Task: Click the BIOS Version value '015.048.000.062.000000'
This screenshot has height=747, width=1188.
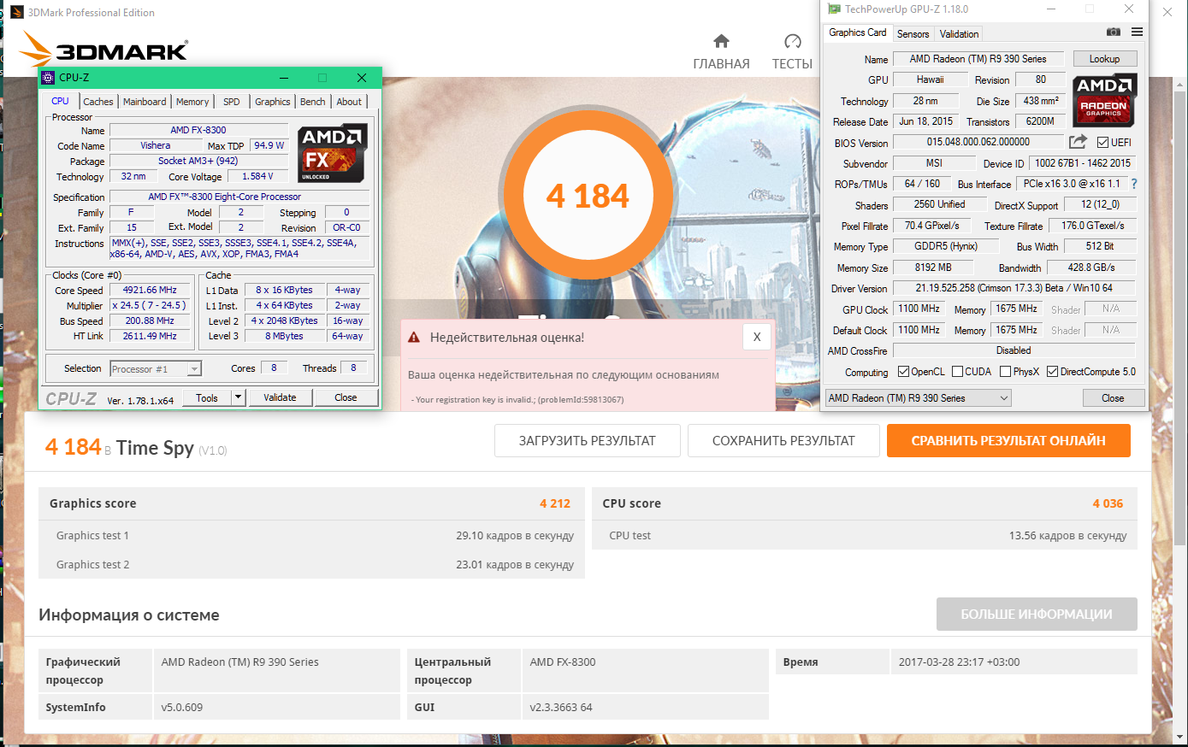Action: [978, 143]
